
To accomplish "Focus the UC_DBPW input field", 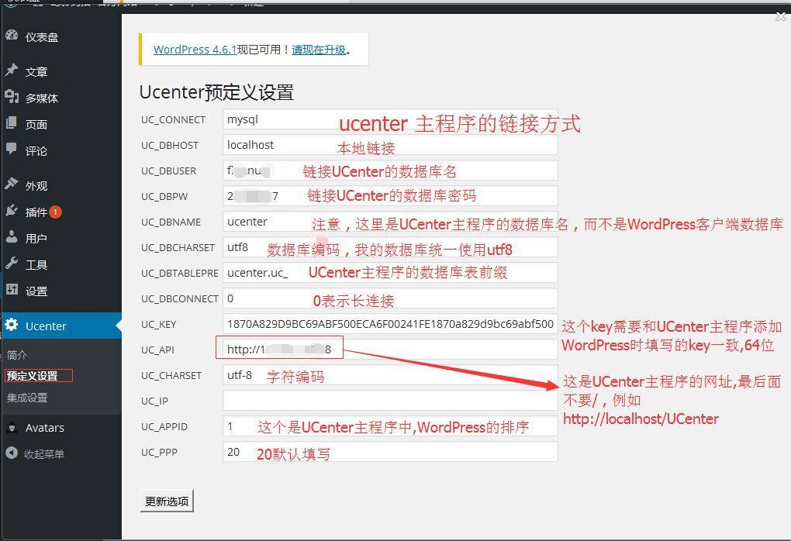I will (x=390, y=196).
